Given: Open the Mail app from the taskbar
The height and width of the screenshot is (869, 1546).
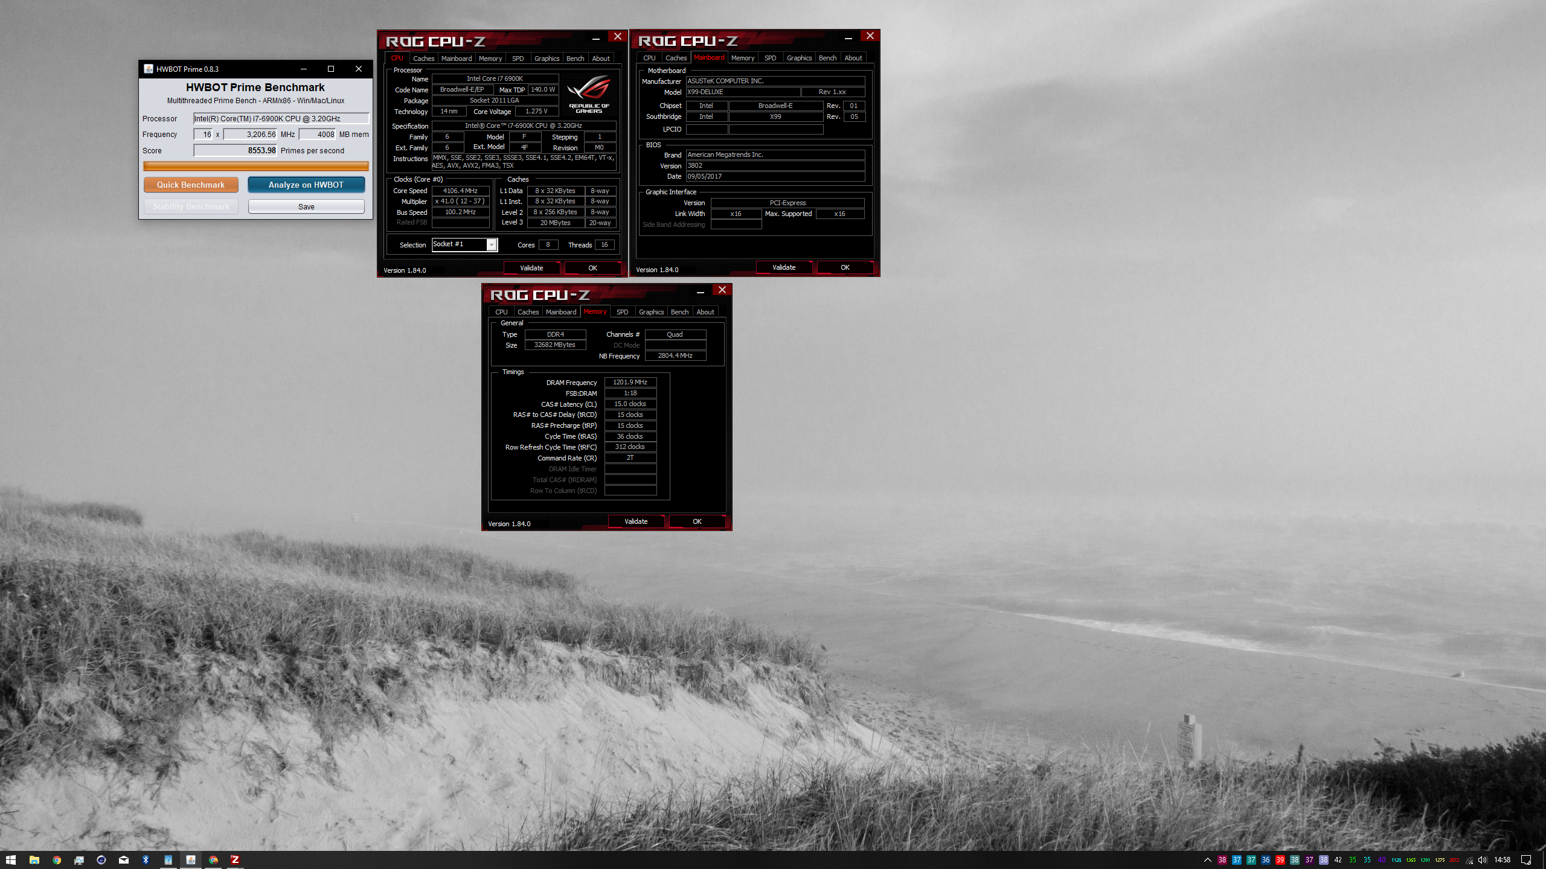Looking at the screenshot, I should [x=124, y=860].
